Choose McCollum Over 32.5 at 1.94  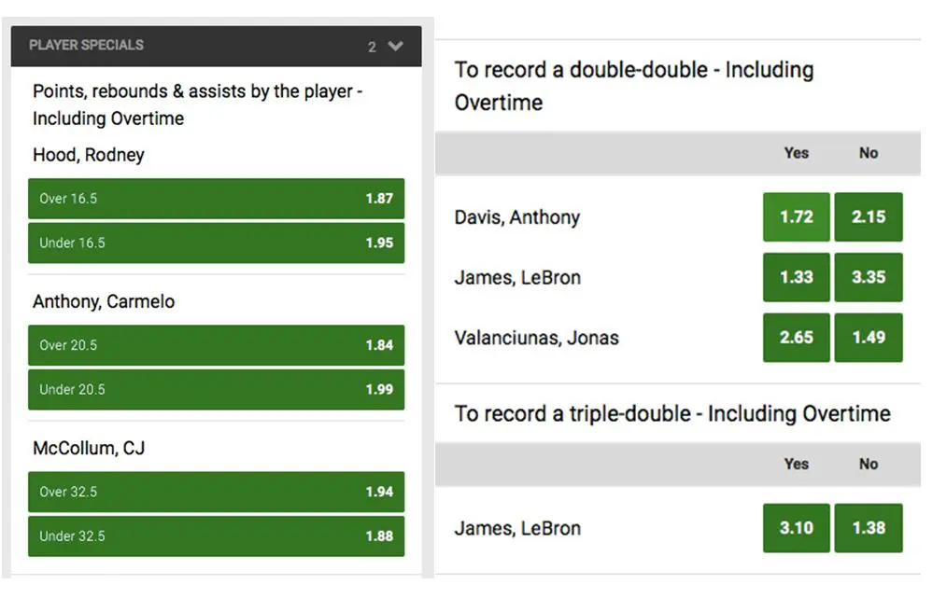[217, 492]
